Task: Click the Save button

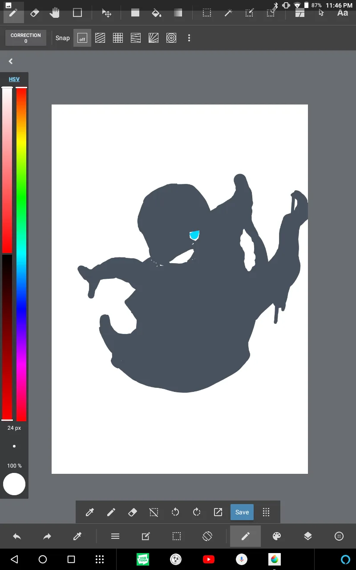Action: 242,512
